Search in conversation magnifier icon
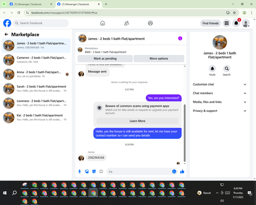 (227, 69)
